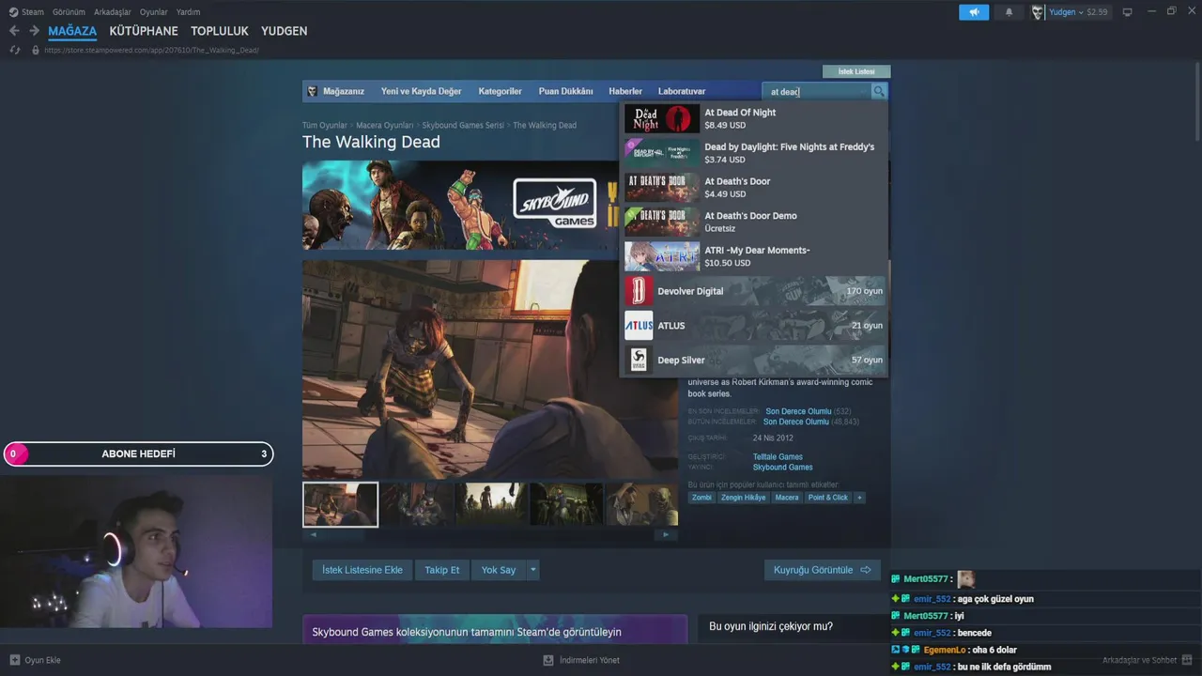This screenshot has height=676, width=1202.
Task: Click the Tüm Oyunlar breadcrumb
Action: pyautogui.click(x=325, y=125)
